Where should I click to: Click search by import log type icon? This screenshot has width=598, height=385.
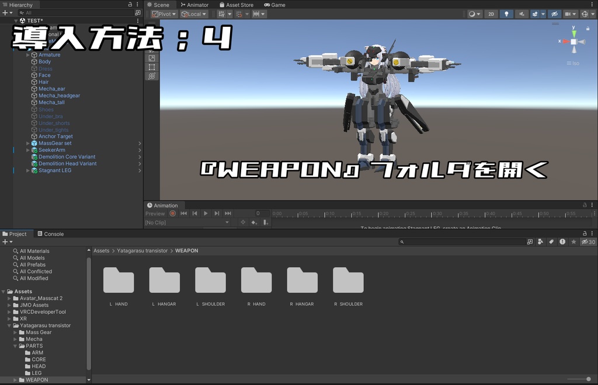tap(562, 242)
